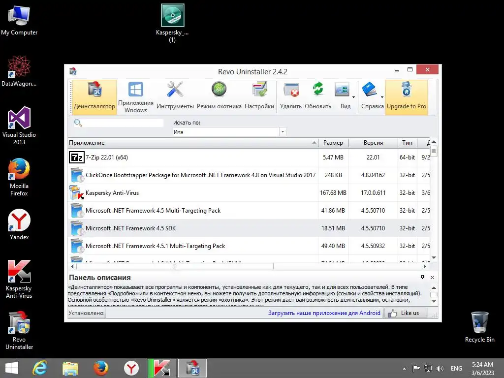Open Загрузить наше приложение для Android link
This screenshot has width=504, height=378.
(324, 313)
